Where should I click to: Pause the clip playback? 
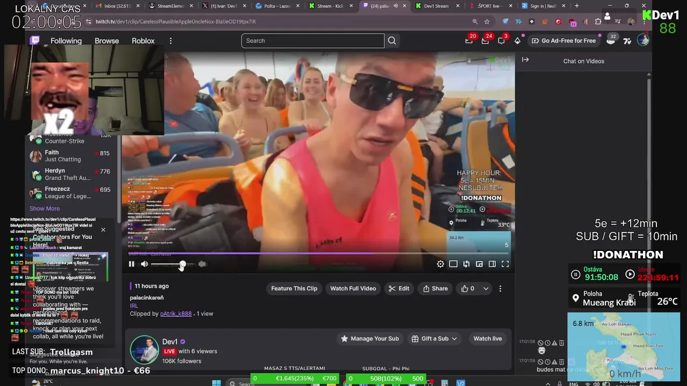point(131,264)
